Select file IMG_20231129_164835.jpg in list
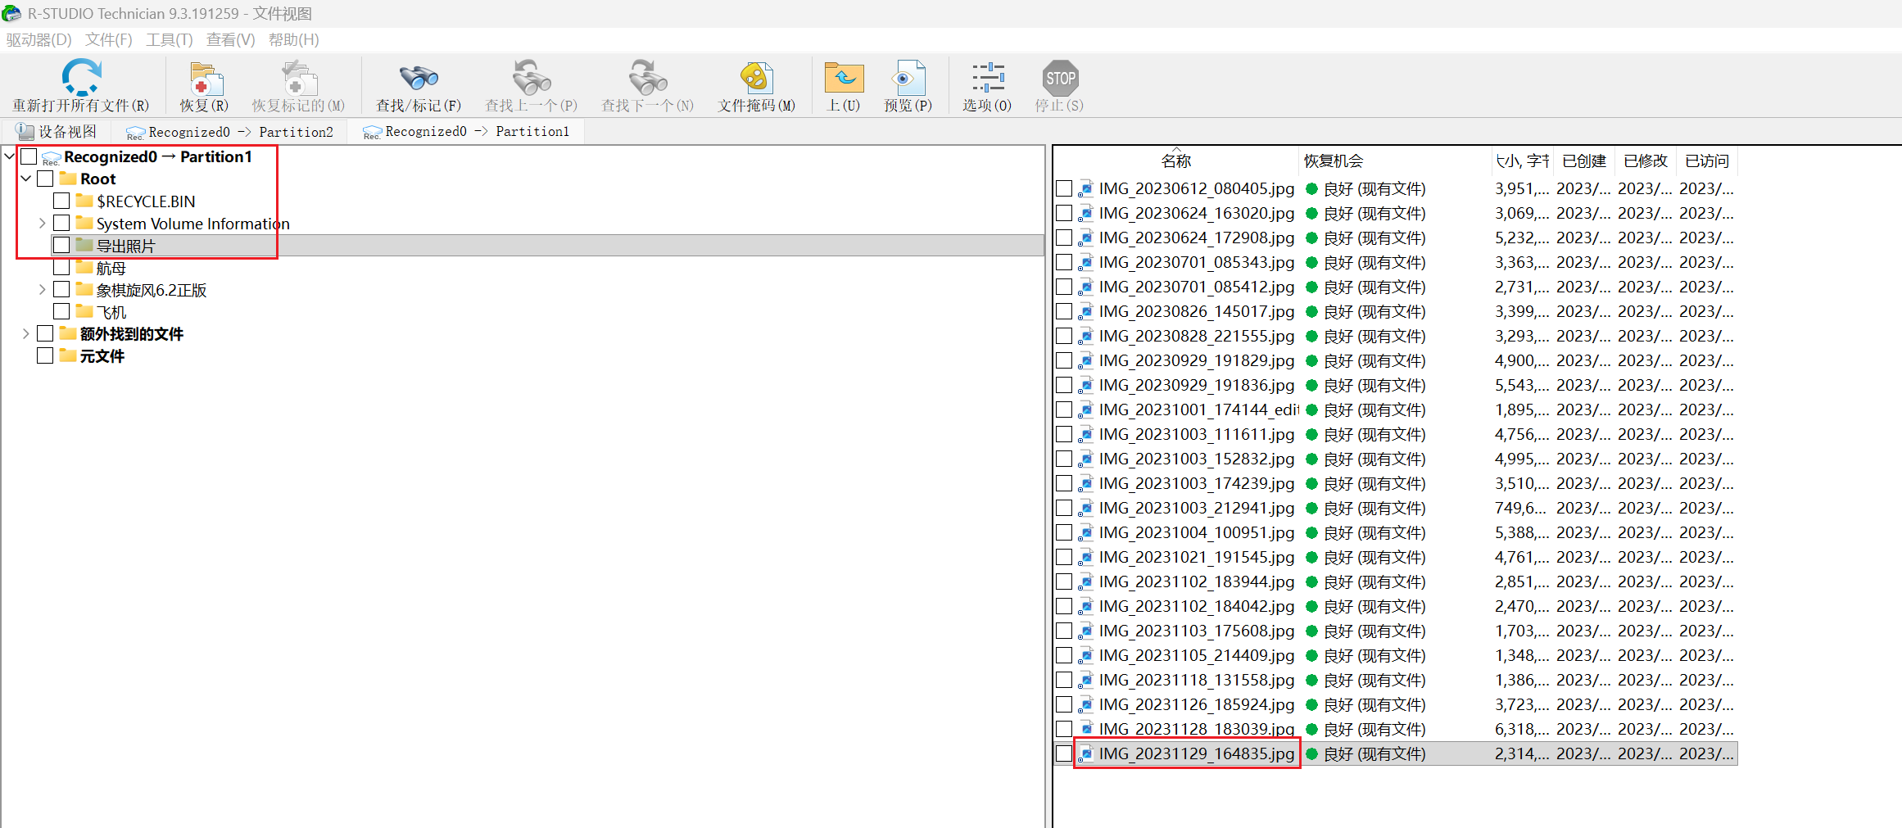The image size is (1902, 828). [1196, 753]
